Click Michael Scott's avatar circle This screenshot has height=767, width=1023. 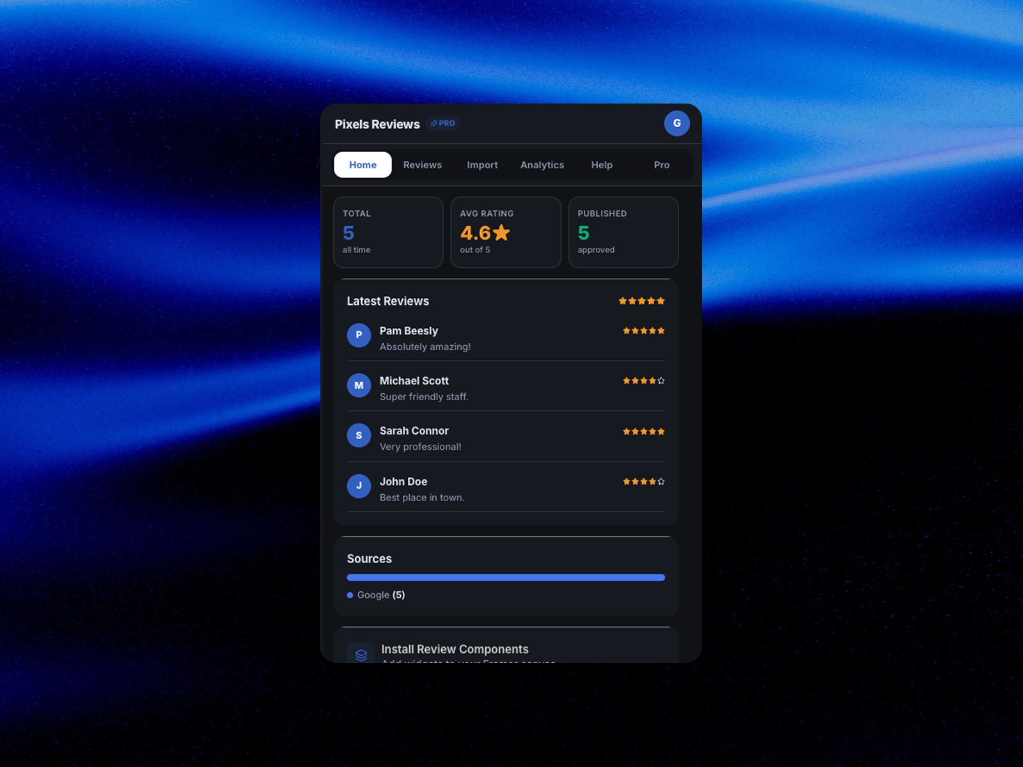(x=359, y=385)
